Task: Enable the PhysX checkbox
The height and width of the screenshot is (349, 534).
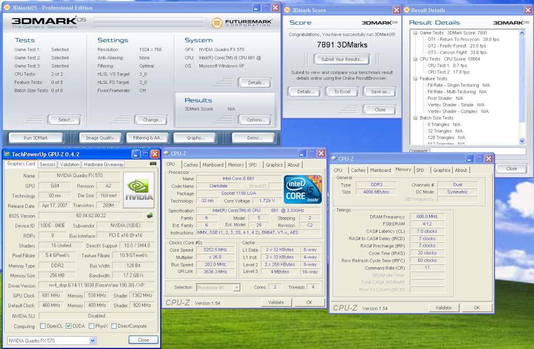Action: point(91,326)
